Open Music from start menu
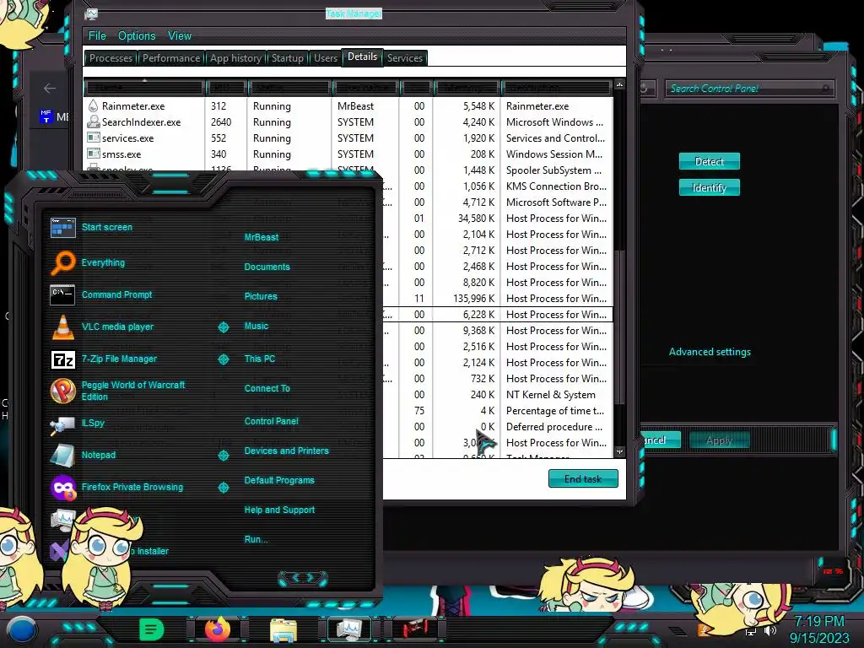 [256, 326]
